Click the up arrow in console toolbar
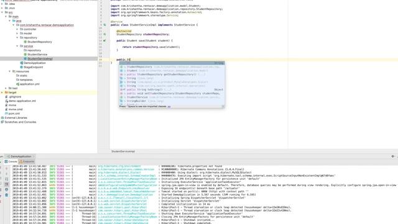 [x=7, y=169]
